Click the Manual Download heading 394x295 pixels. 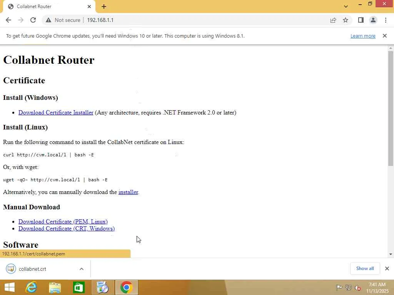coord(32,207)
